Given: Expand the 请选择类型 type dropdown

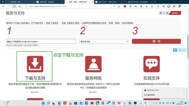Looking at the screenshot, I should point(104,41).
